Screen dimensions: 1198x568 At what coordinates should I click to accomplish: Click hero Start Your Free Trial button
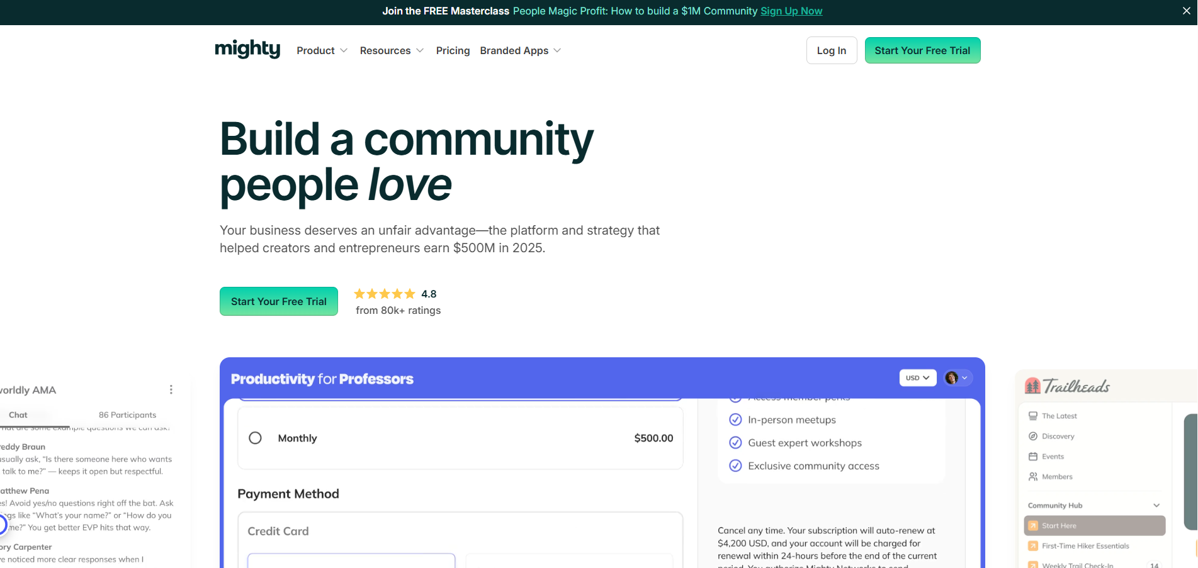[279, 301]
